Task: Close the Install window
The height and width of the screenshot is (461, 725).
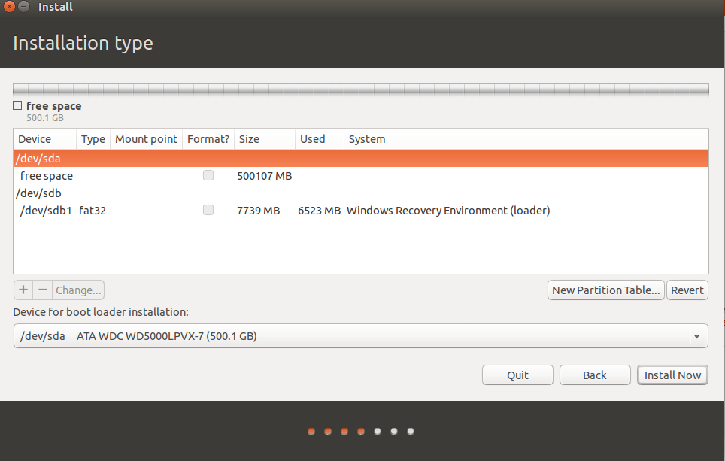Action: coord(9,7)
